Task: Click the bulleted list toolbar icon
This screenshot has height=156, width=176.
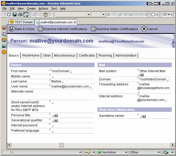Action: (136, 15)
